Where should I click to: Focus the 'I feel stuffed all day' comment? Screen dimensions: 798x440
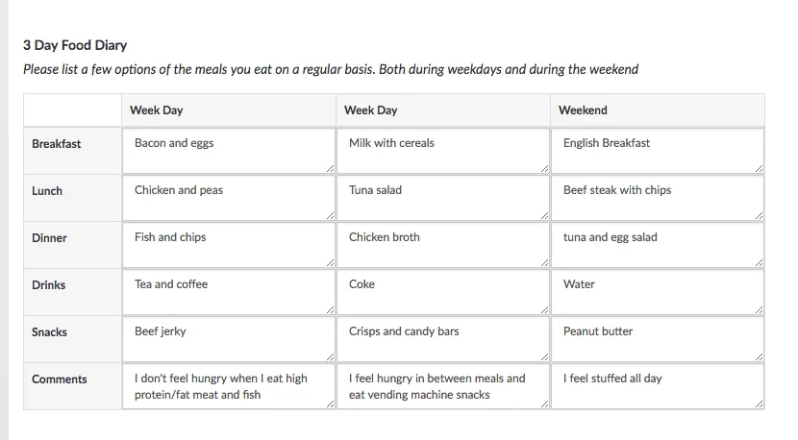coord(657,387)
